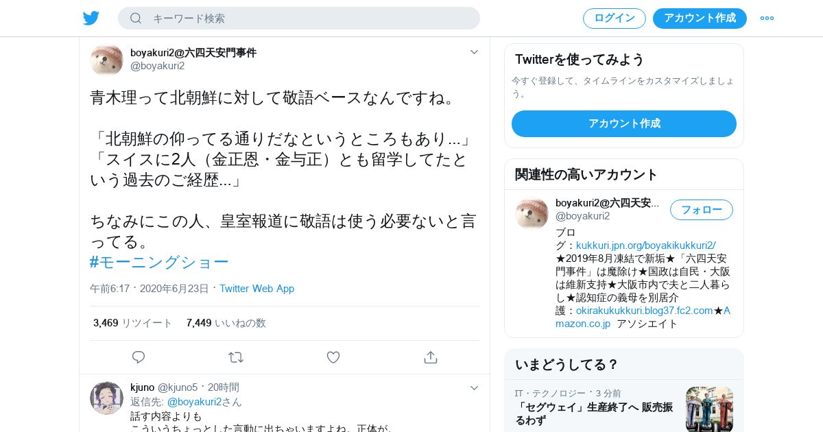Open kjuno's profile avatar
Viewport: 823px width, 432px height.
[x=106, y=398]
